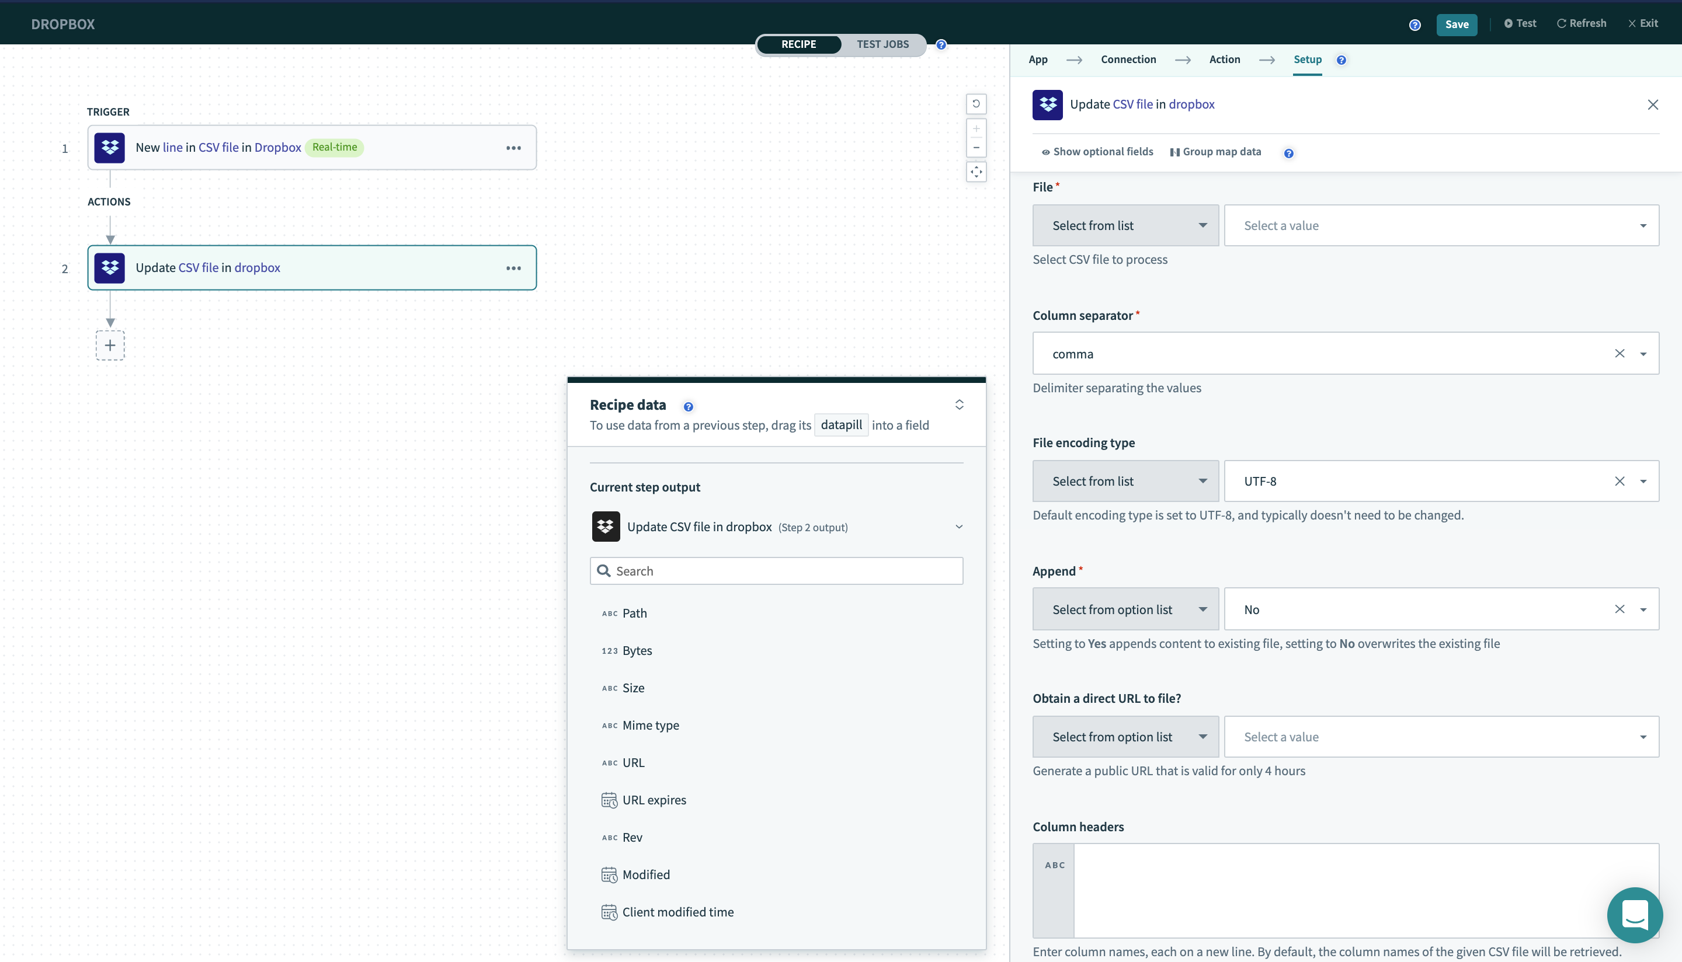Toggle real-time trigger badge on step 1
This screenshot has height=962, width=1682.
[x=335, y=147]
